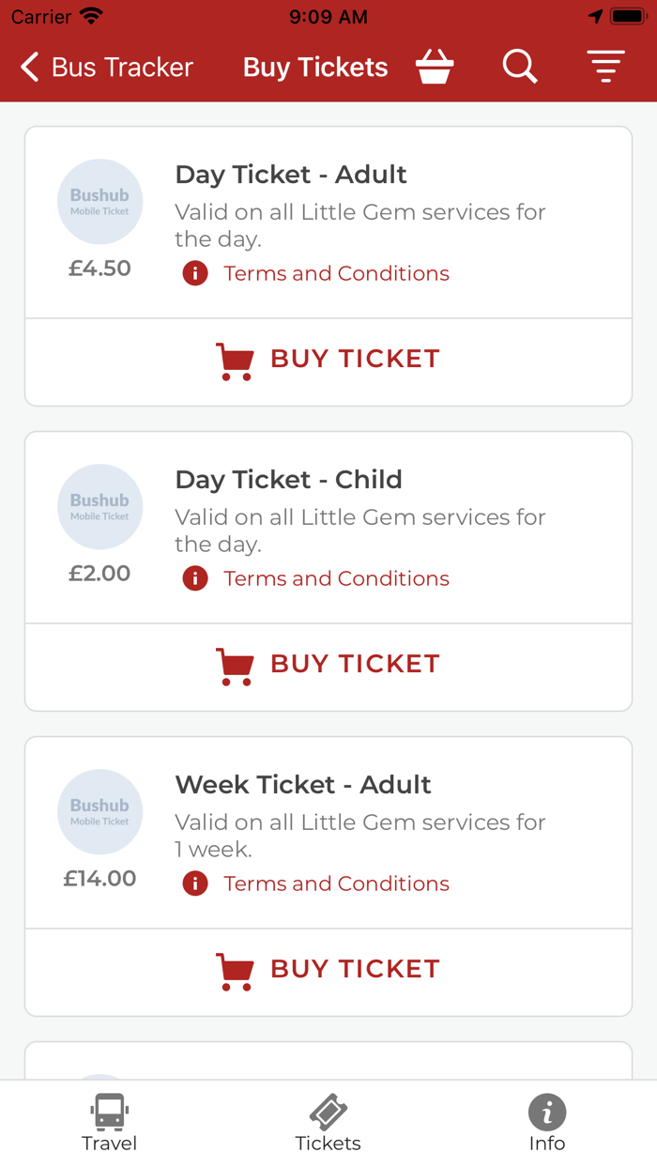657x1168 pixels.
Task: Tap the search magnifier icon
Action: click(519, 67)
